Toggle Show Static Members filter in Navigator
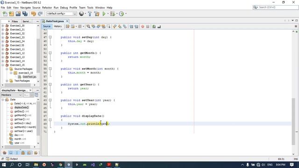 17,153
